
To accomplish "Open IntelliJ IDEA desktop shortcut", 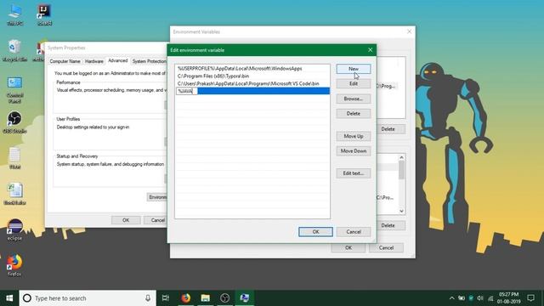I will [x=44, y=15].
